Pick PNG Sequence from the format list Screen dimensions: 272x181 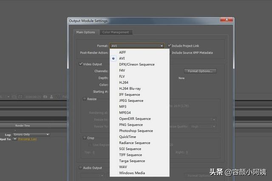click(131, 125)
